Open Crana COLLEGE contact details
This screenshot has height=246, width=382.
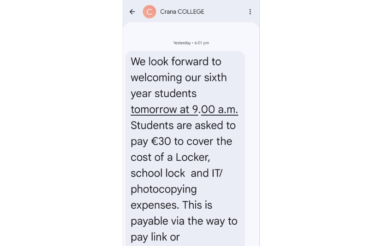[182, 12]
